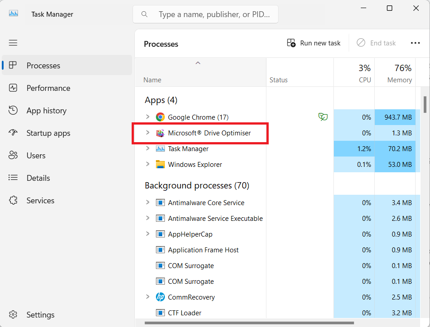Open Task Manager Settings
Viewport: 430px width, 327px height.
[x=40, y=315]
